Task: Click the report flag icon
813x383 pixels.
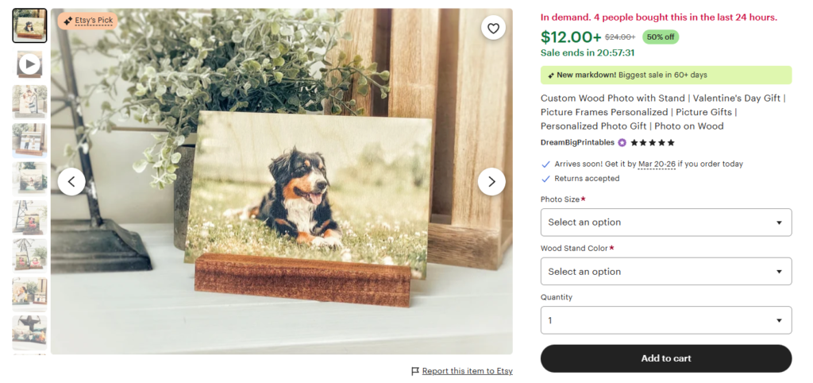Action: pyautogui.click(x=415, y=371)
